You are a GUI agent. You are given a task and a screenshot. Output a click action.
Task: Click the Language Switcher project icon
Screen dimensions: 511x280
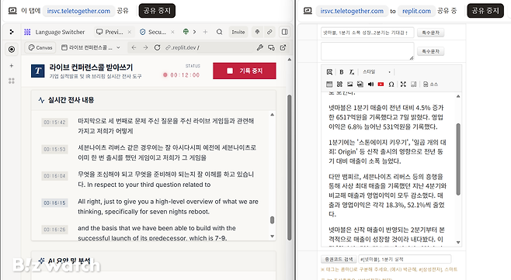pos(27,32)
